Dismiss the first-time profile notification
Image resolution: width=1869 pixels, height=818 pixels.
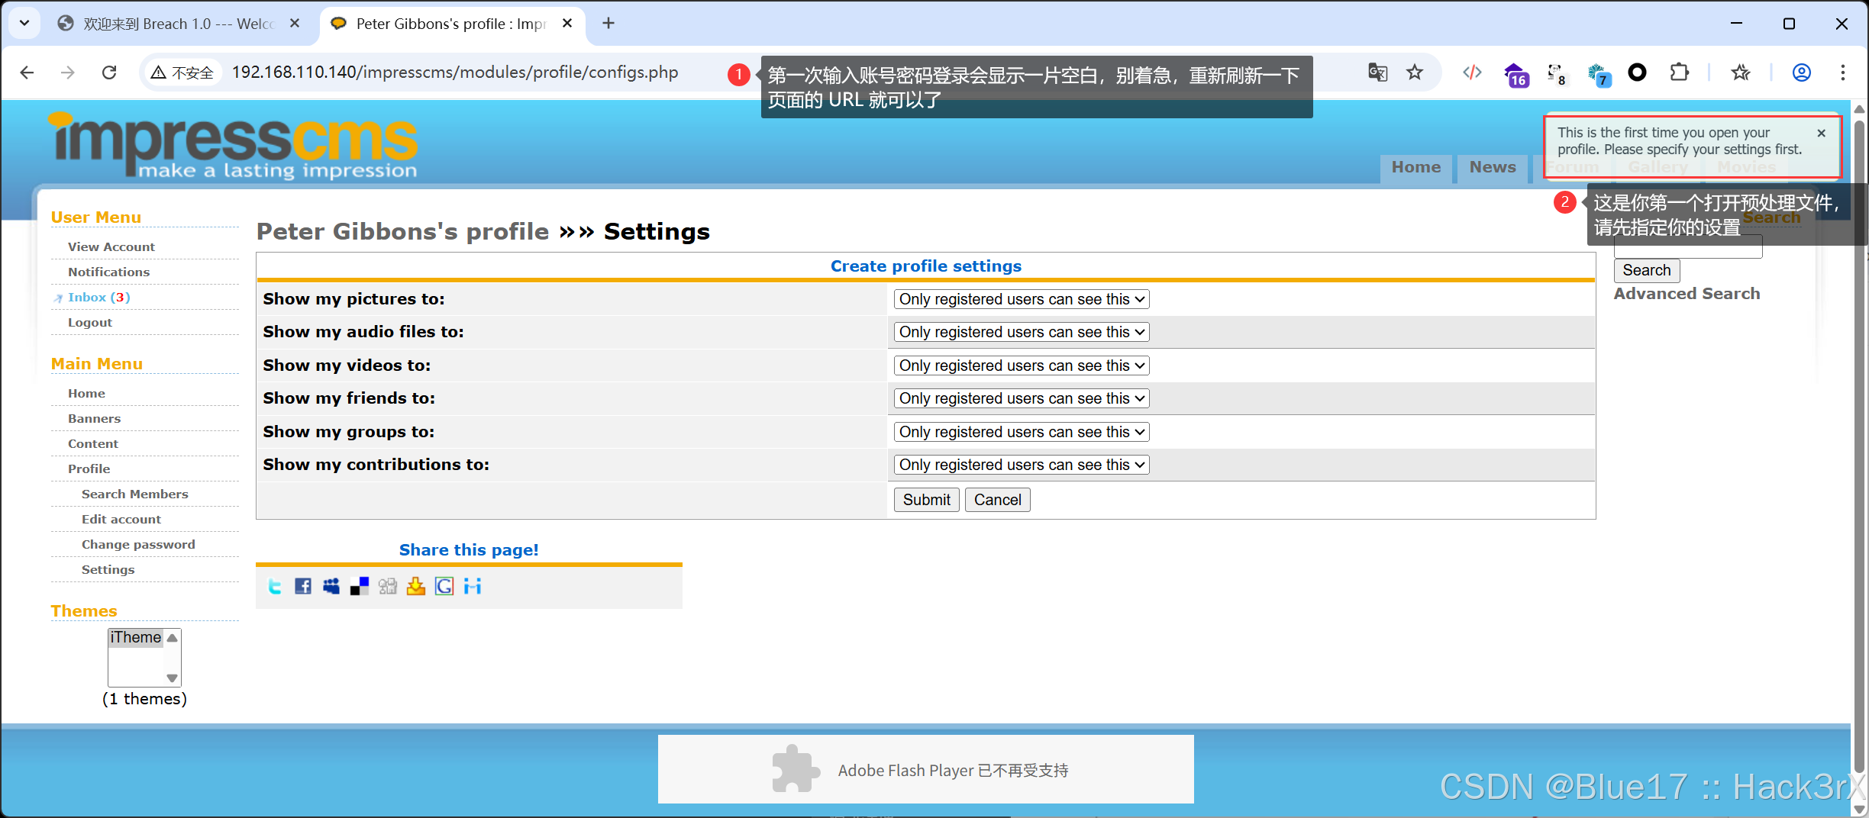pyautogui.click(x=1822, y=133)
